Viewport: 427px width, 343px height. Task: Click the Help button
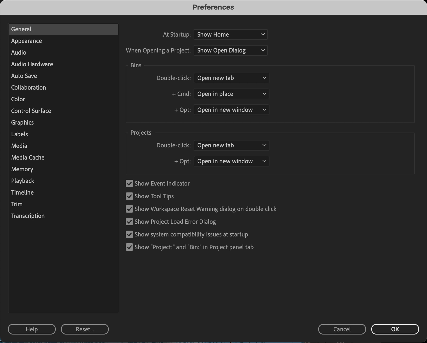pyautogui.click(x=32, y=329)
